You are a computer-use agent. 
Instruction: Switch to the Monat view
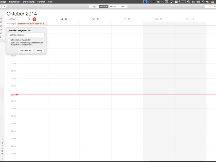[113, 6]
